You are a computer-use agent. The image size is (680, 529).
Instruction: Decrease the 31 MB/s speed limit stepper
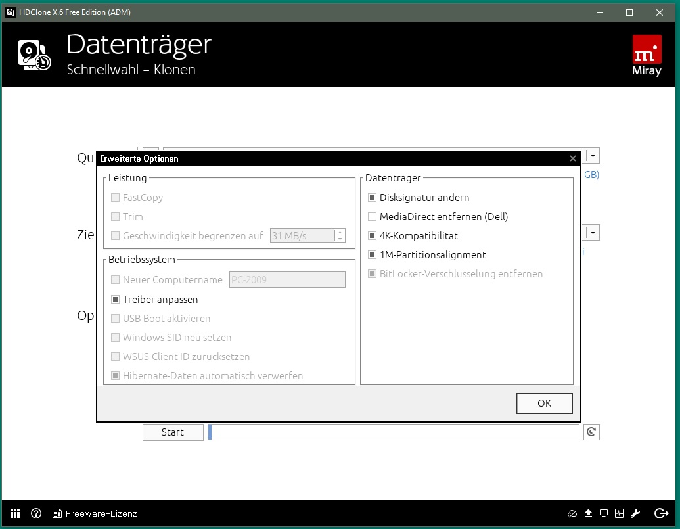[340, 239]
